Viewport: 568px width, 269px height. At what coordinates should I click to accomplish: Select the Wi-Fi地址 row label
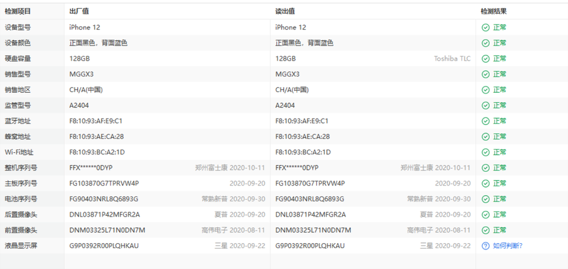coord(19,152)
